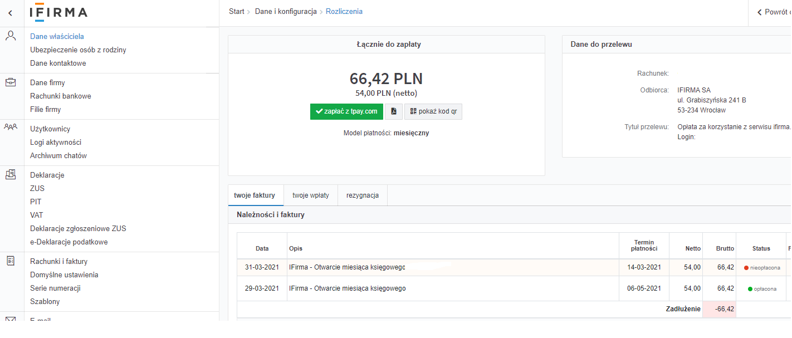The image size is (792, 338).
Task: Switch to twoje faktury tab
Action: (x=255, y=195)
